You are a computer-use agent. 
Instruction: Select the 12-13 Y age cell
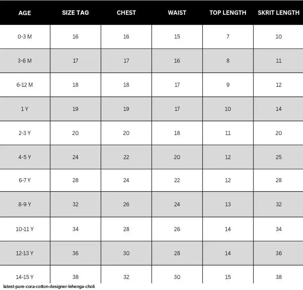25,253
